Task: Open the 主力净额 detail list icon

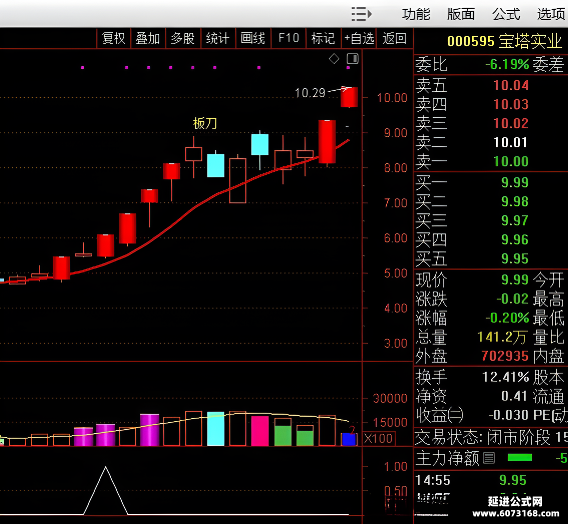Action: coord(489,458)
